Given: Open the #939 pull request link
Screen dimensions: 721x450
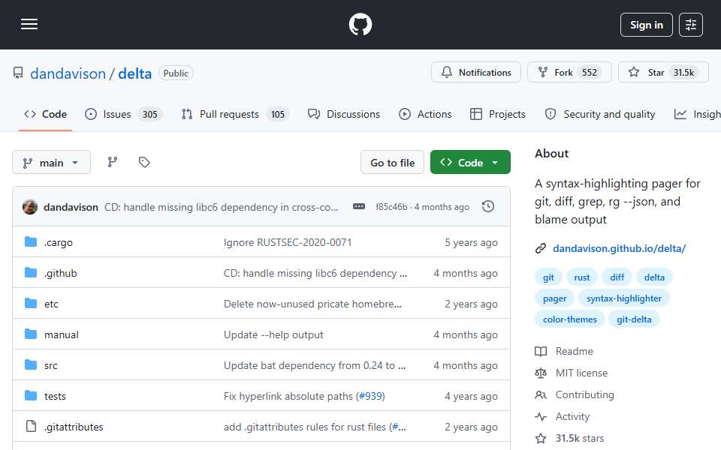Looking at the screenshot, I should point(372,396).
